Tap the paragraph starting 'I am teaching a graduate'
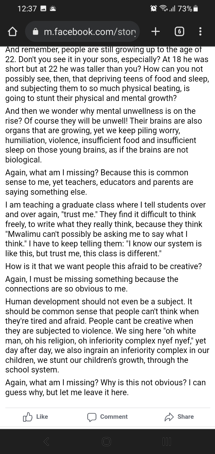Screen dimensions: 215x454 [x=105, y=229]
